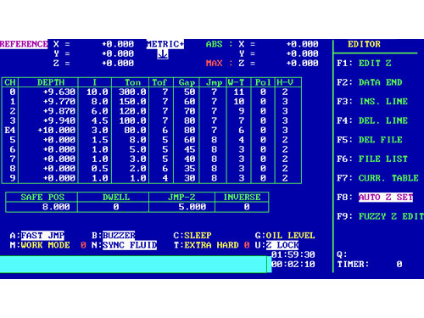The height and width of the screenshot is (318, 424).
Task: Click the Gap column header
Action: click(187, 82)
